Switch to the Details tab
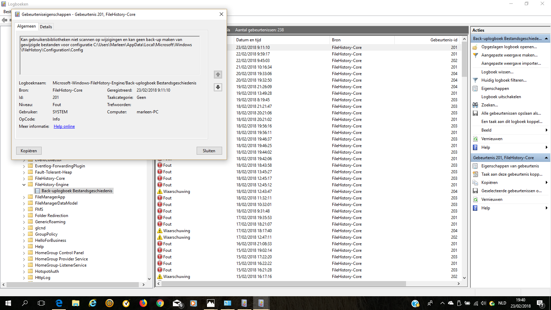 click(x=46, y=27)
